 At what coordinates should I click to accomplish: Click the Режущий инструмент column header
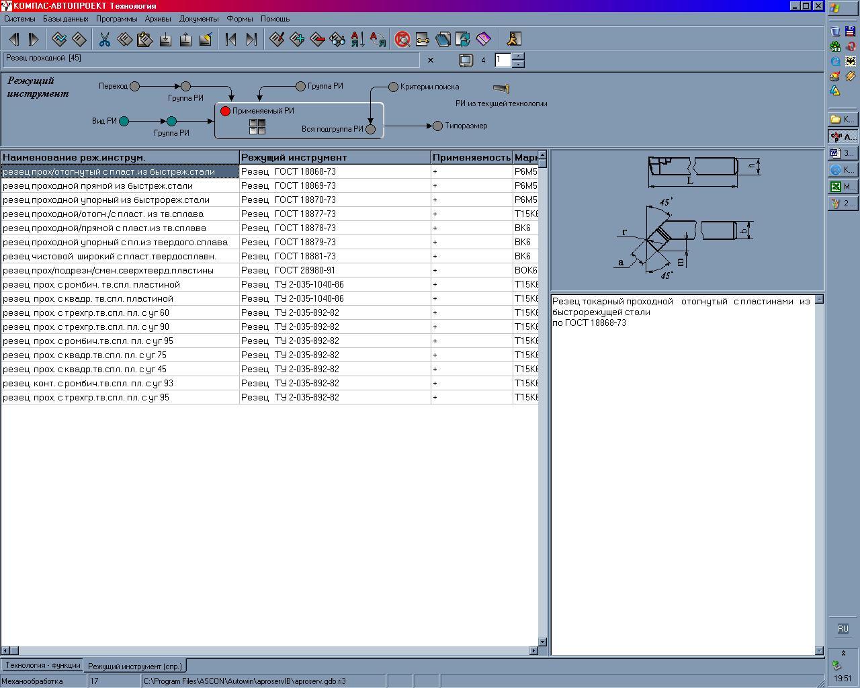(x=335, y=157)
